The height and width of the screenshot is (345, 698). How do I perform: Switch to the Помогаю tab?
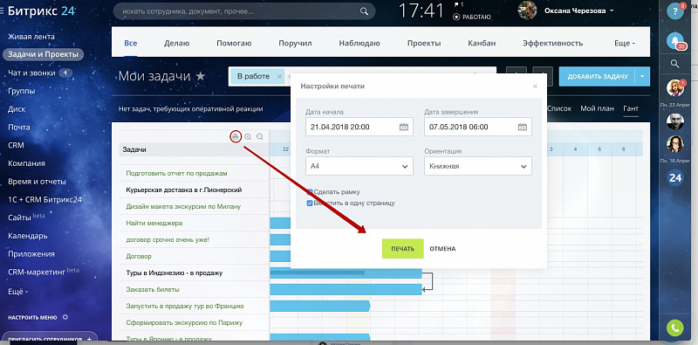click(234, 44)
